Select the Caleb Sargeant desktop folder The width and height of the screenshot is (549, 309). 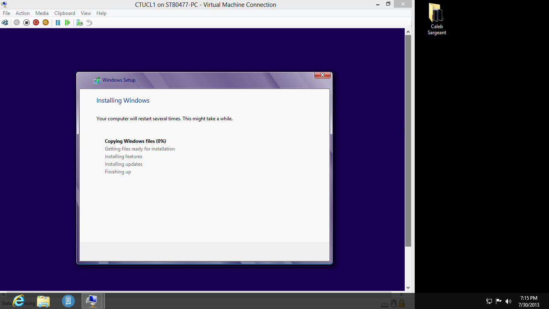436,19
